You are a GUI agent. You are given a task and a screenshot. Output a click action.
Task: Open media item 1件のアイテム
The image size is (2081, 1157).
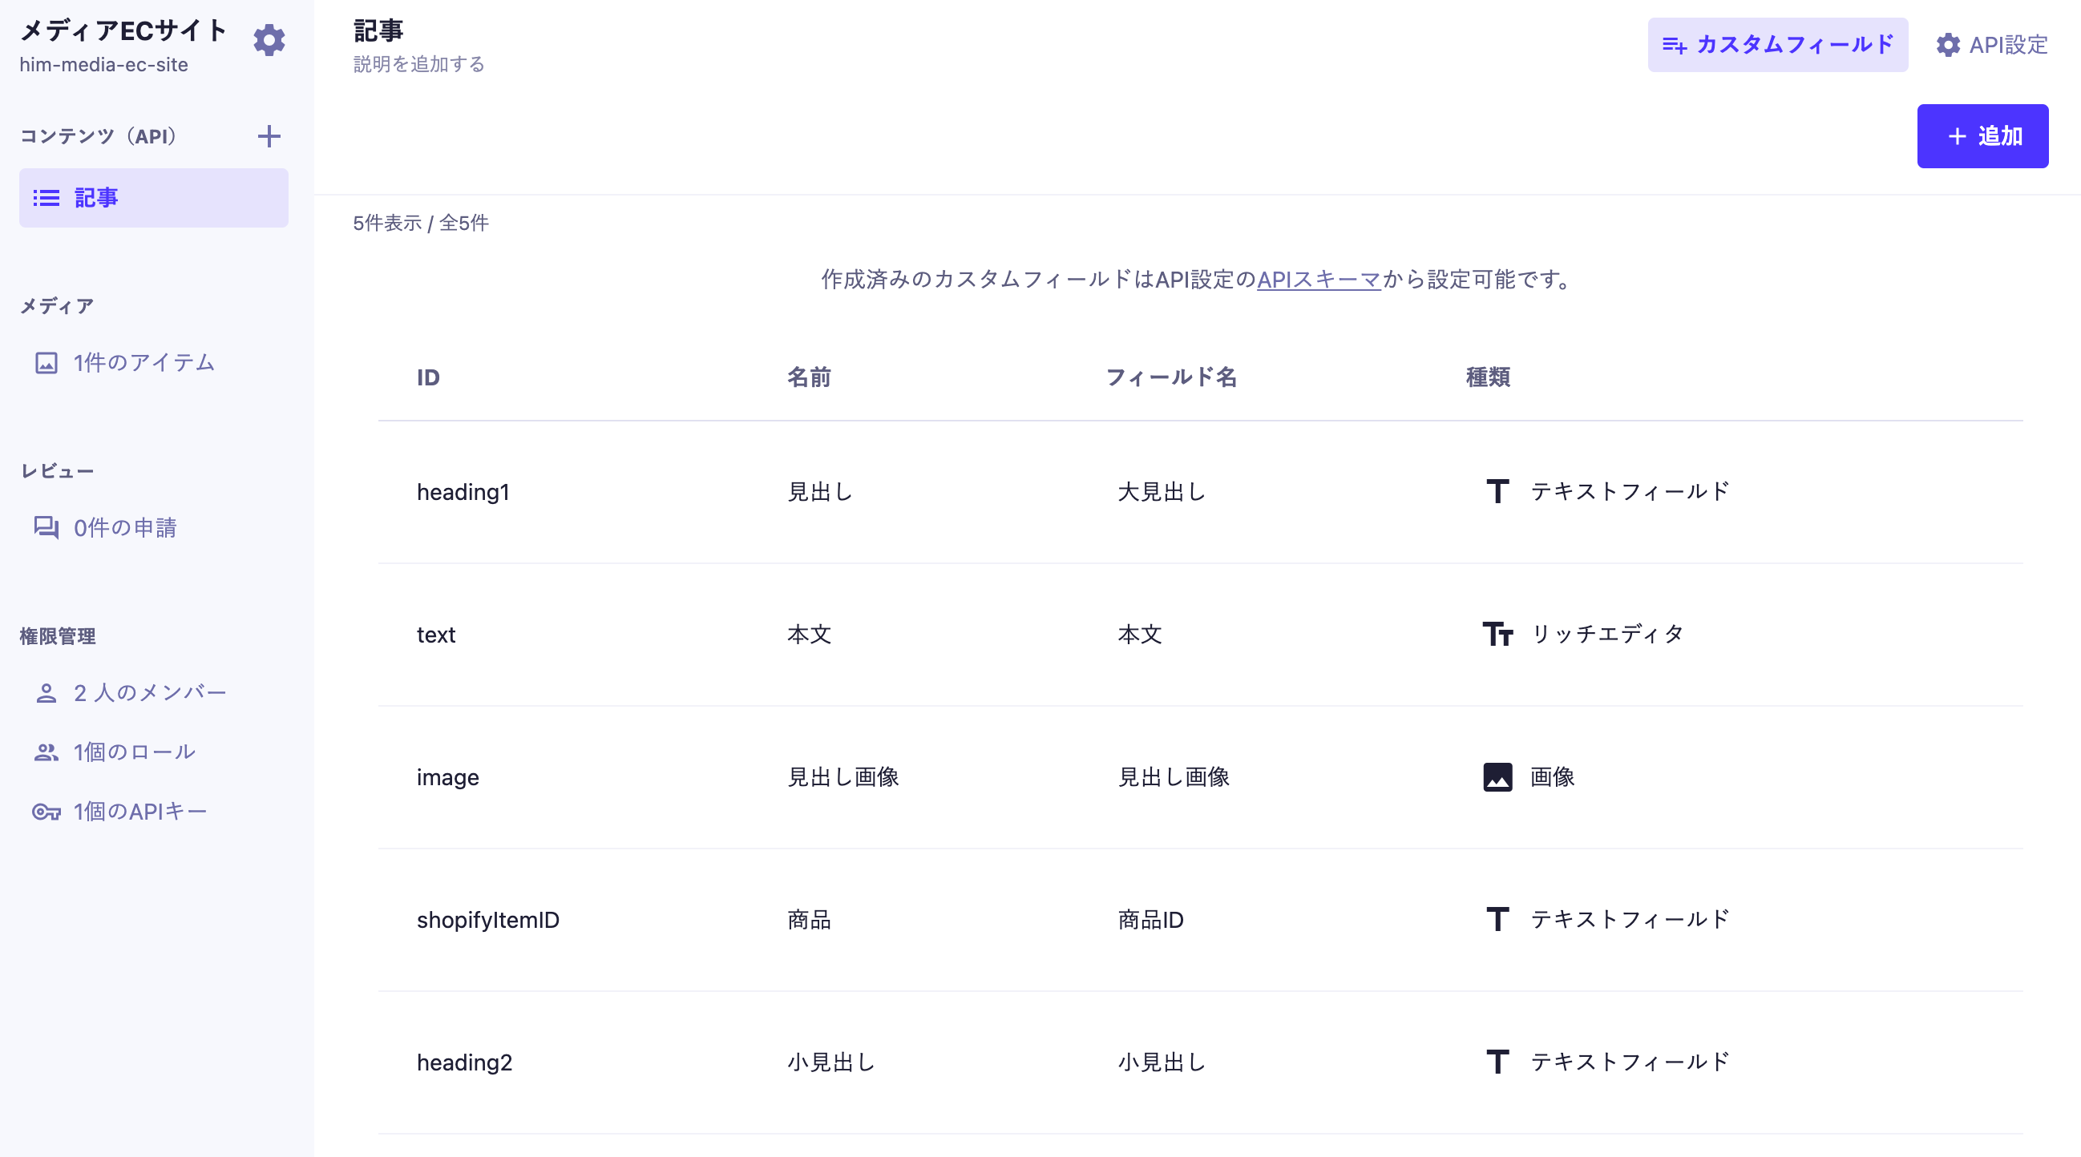point(143,362)
